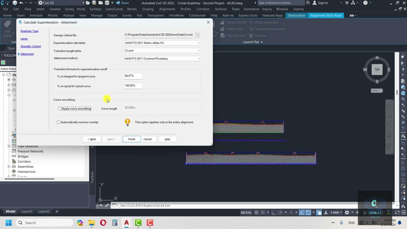Expand the Pipe Networks tree node
The image size is (407, 229).
coord(9,146)
